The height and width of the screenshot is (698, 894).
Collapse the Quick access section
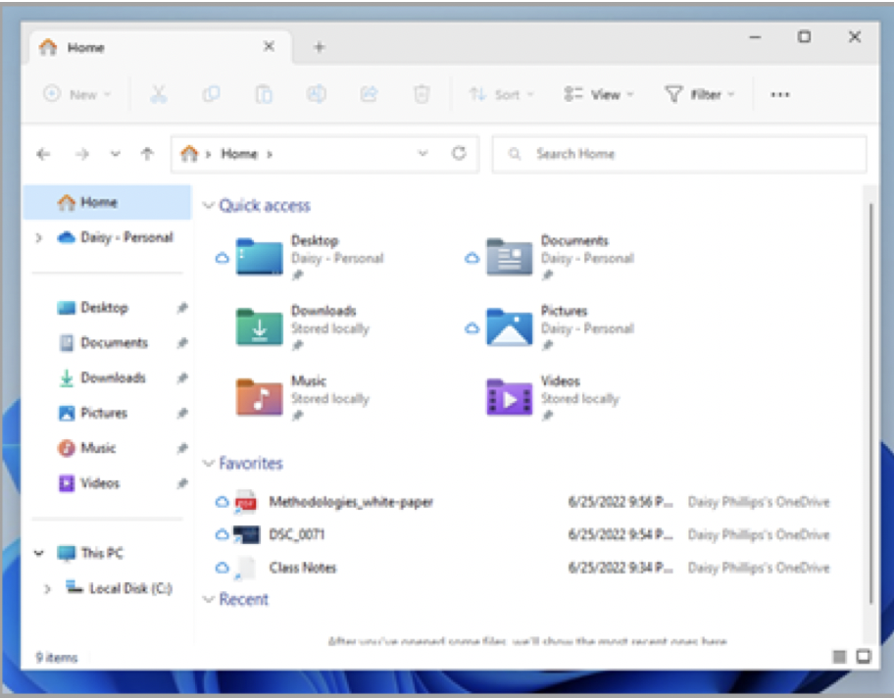[209, 205]
